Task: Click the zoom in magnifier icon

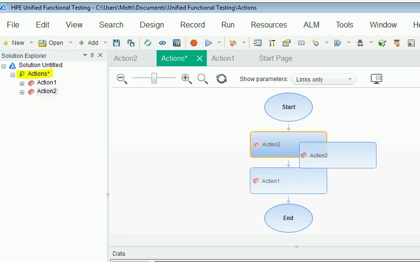Action: coord(187,79)
